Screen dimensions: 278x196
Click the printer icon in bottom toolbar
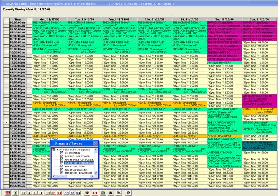coord(103,193)
